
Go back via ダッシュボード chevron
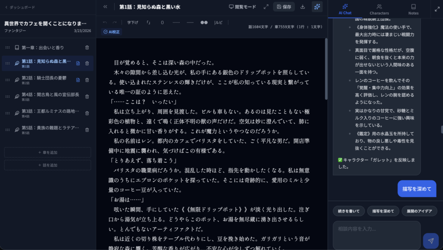7,7
